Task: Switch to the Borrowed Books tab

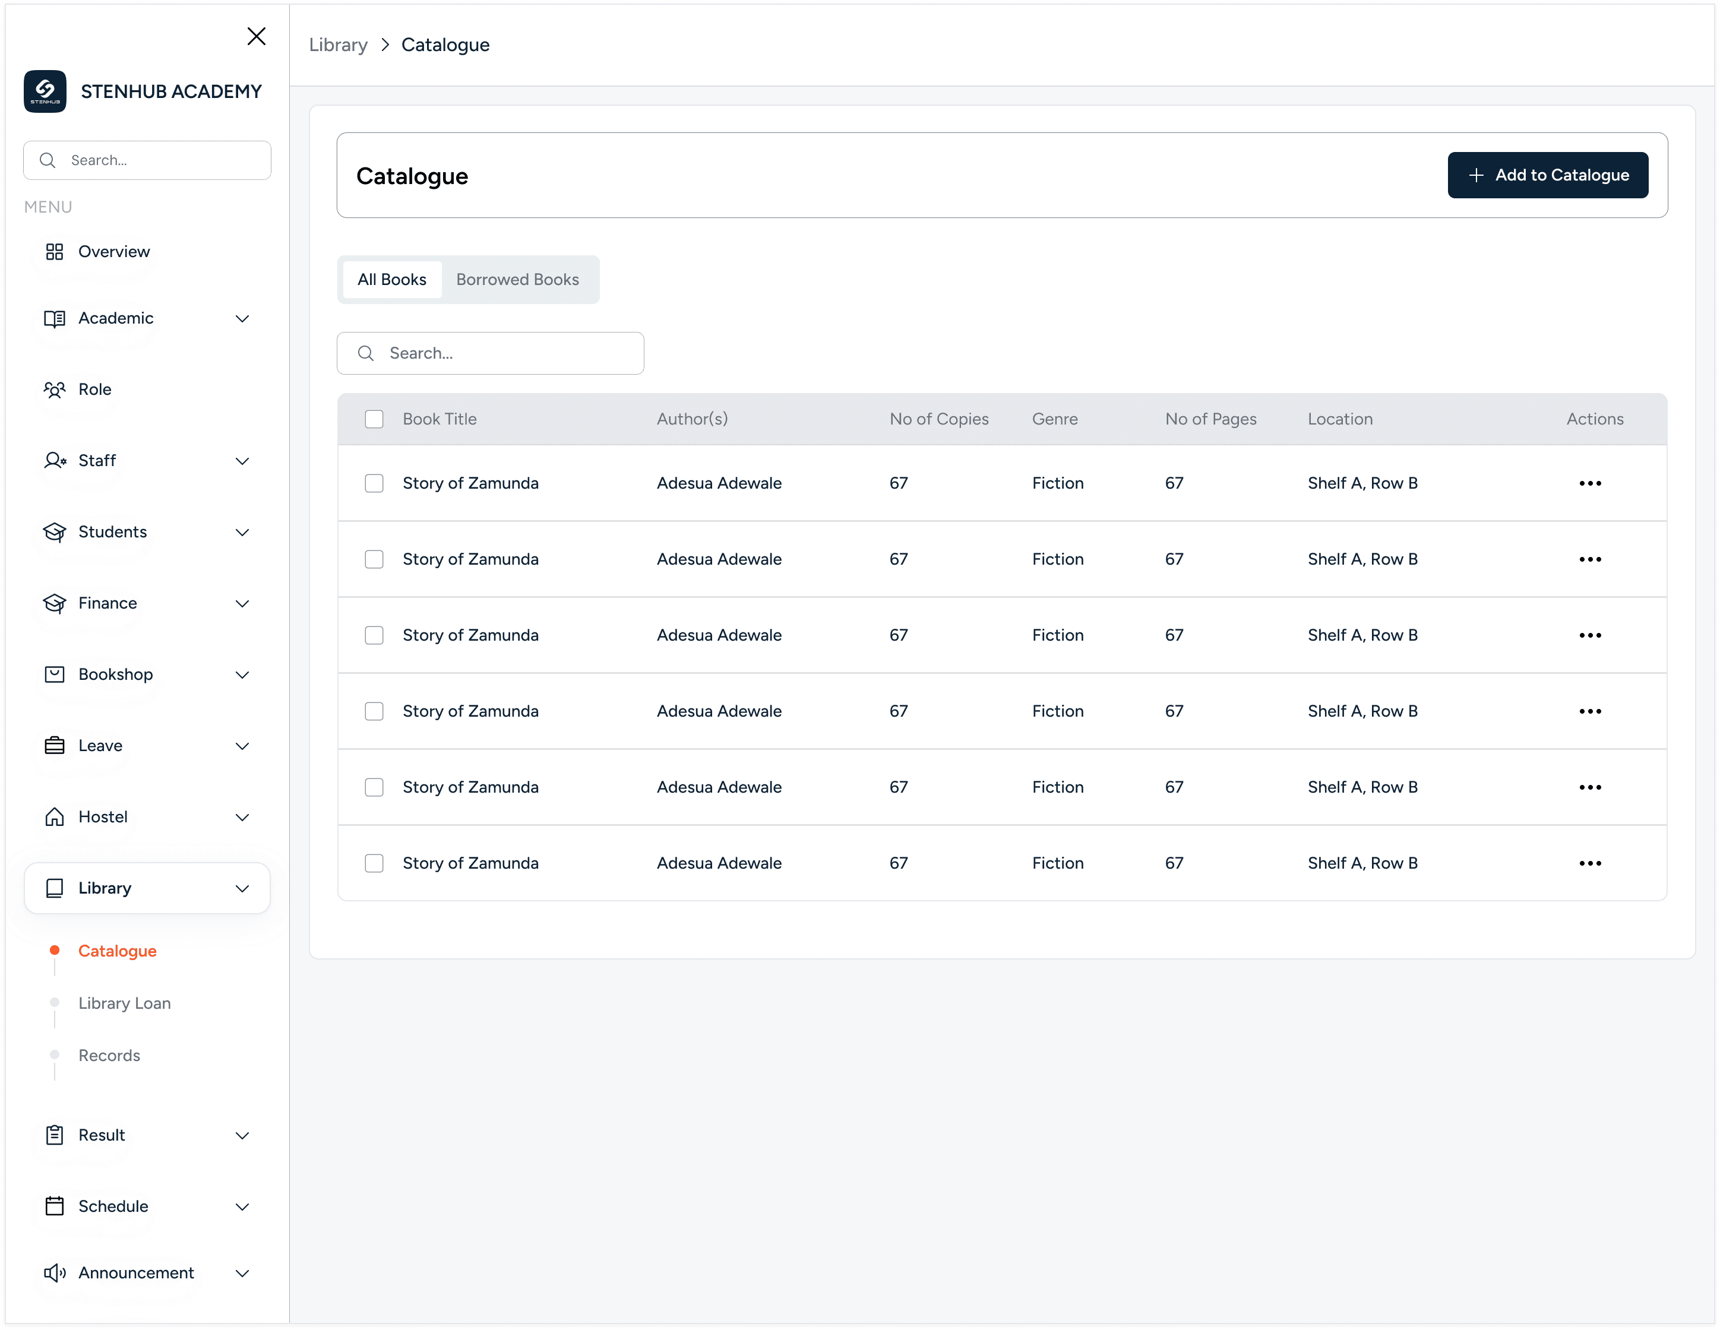Action: [517, 280]
